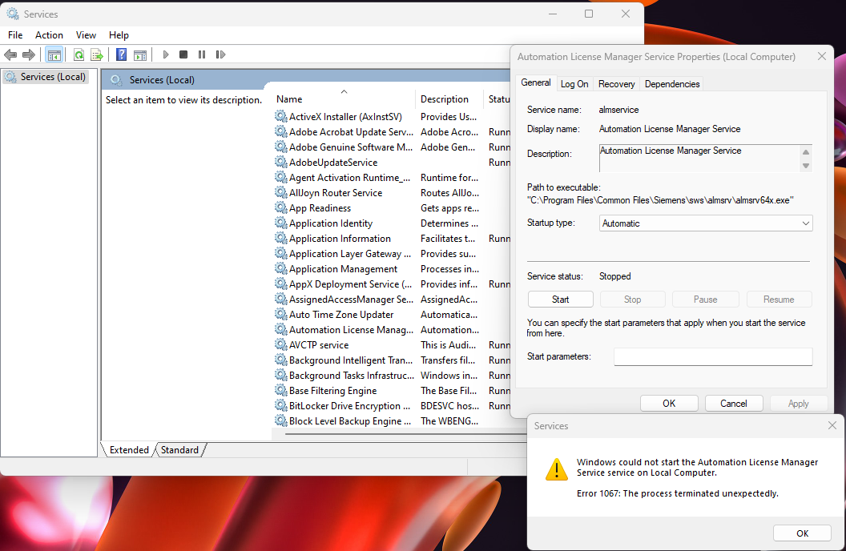Image resolution: width=846 pixels, height=551 pixels.
Task: Click the Back arrow in the toolbar
Action: tap(10, 54)
